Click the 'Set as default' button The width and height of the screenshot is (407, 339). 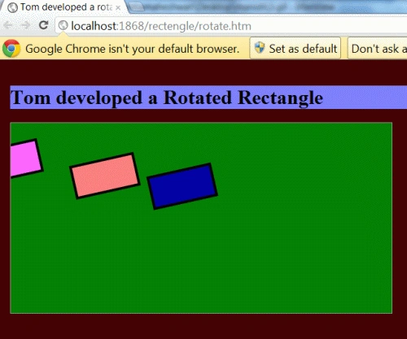click(x=295, y=48)
